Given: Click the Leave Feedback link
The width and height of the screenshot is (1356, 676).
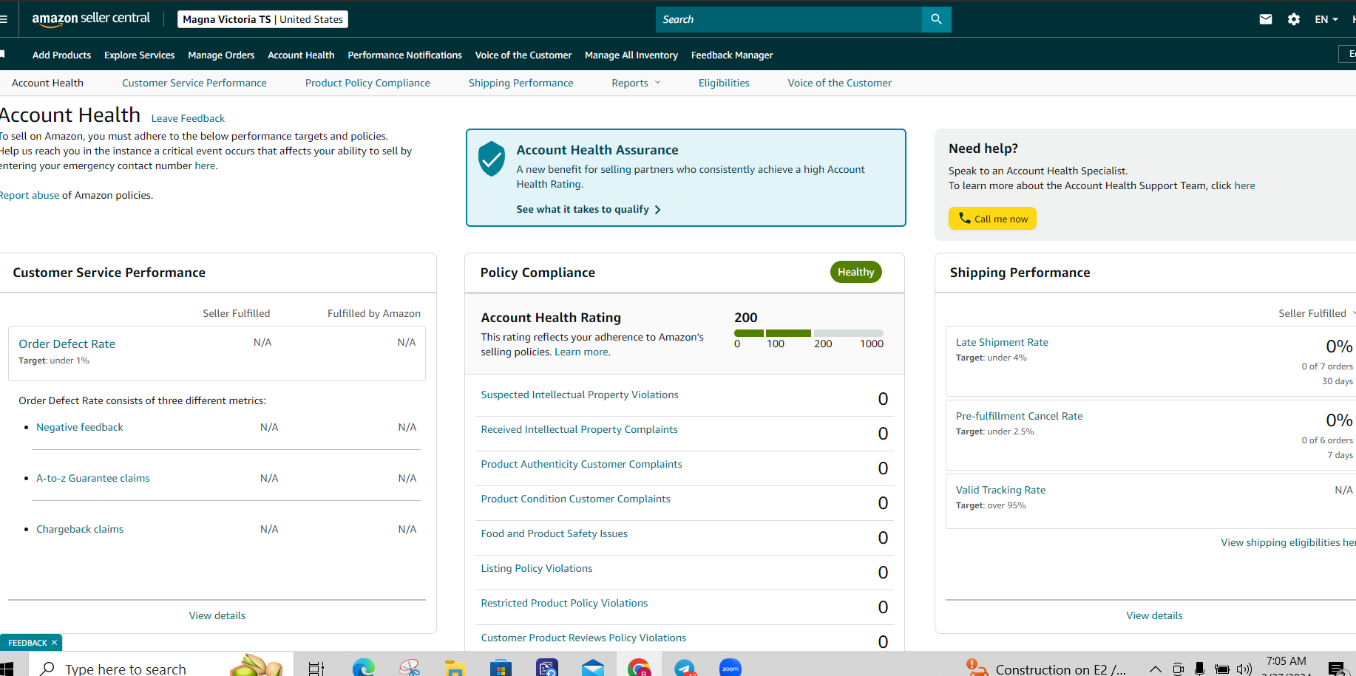Looking at the screenshot, I should click(x=188, y=118).
